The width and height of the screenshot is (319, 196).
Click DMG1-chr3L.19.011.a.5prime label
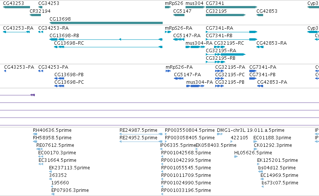(x=251, y=130)
